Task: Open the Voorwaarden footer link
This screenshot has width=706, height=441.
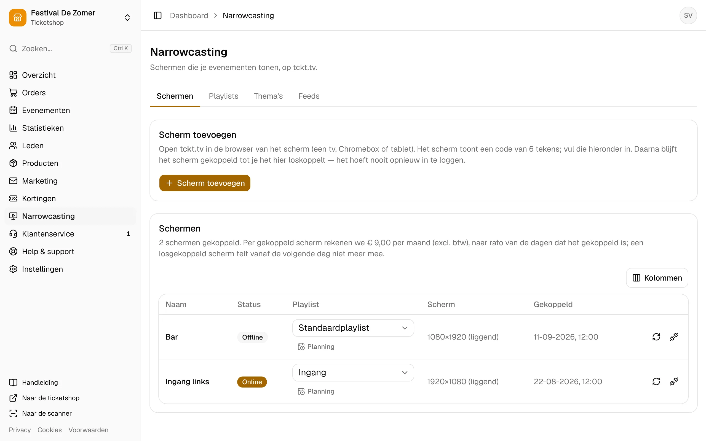Action: (89, 430)
